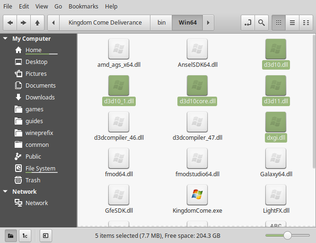
Task: Open the file search tool
Action: [x=262, y=23]
